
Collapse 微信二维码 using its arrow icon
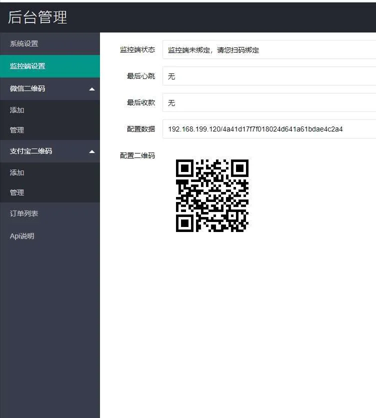[x=91, y=89]
